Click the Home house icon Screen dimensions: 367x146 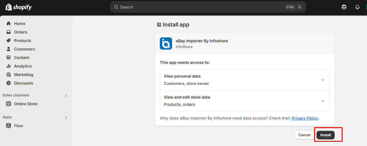[x=9, y=23]
